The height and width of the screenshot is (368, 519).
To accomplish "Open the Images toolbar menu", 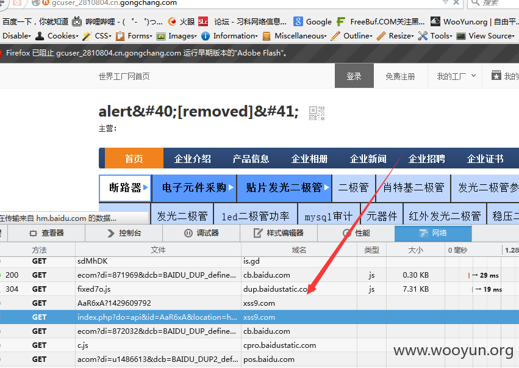I will [x=177, y=36].
